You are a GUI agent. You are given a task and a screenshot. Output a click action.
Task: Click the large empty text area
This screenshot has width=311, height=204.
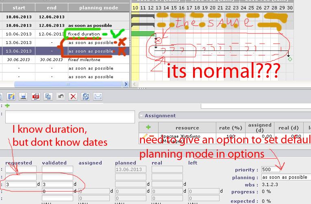click(70, 117)
